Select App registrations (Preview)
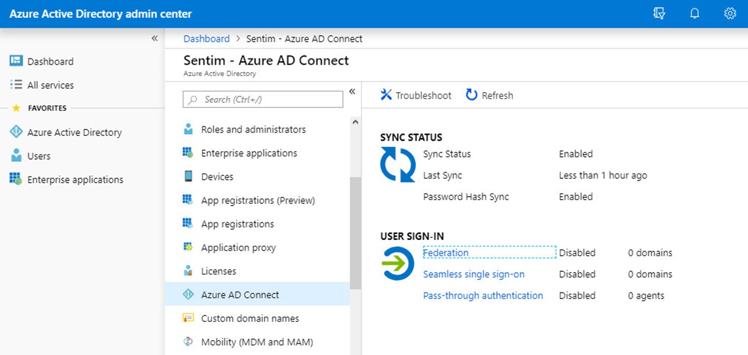The image size is (748, 355). coord(258,200)
